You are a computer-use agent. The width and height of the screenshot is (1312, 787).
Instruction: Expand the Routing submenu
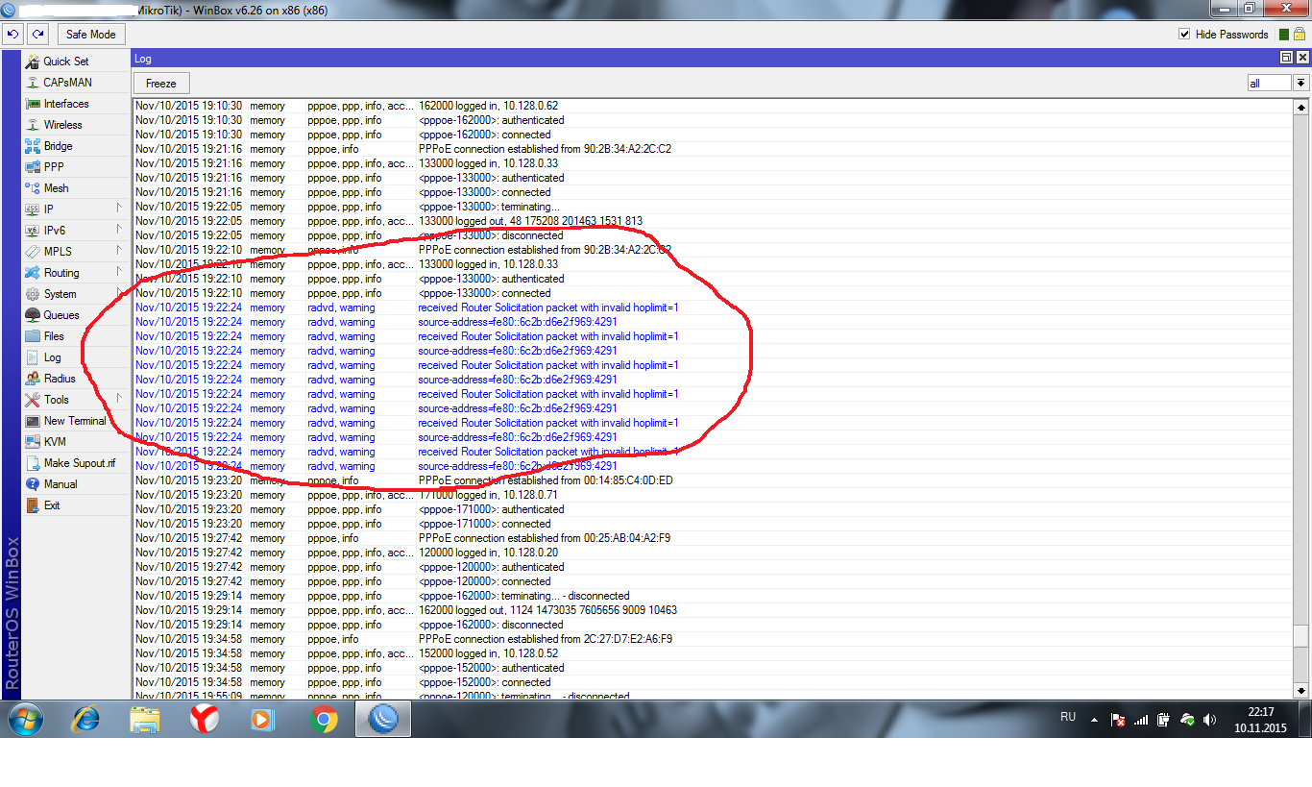coord(119,272)
